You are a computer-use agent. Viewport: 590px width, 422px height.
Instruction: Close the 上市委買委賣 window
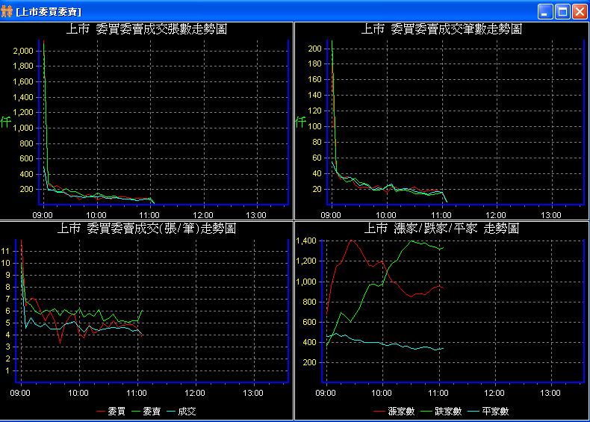[580, 12]
